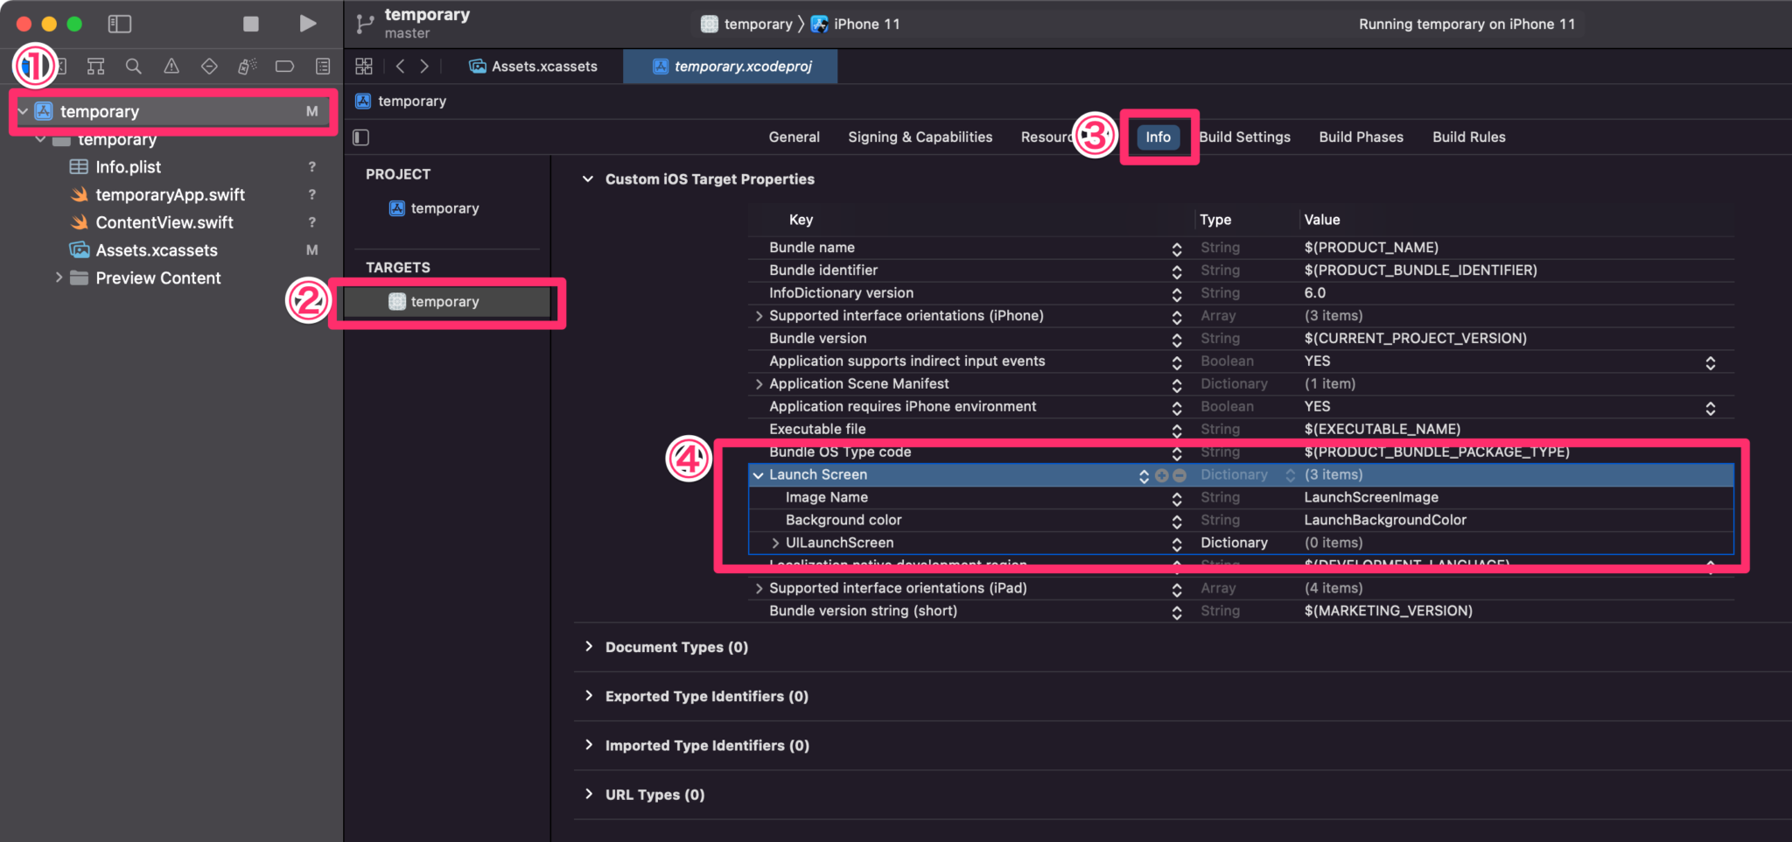Switch to the Build Settings tab

[x=1244, y=137]
